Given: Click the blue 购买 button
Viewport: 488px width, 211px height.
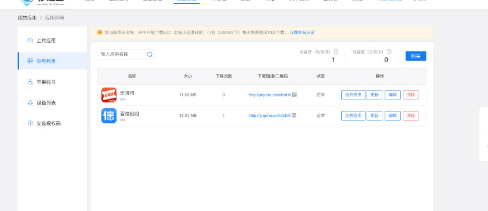Looking at the screenshot, I should (x=416, y=56).
